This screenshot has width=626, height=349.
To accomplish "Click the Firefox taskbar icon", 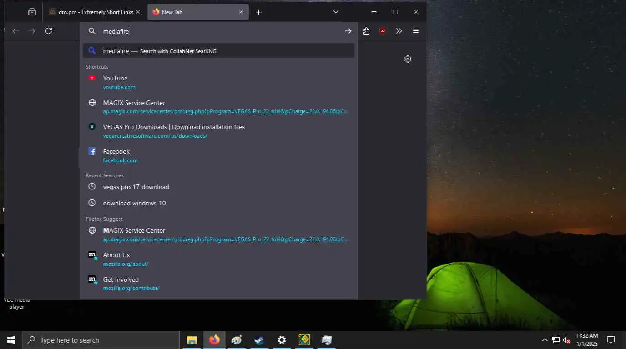I will pos(214,340).
